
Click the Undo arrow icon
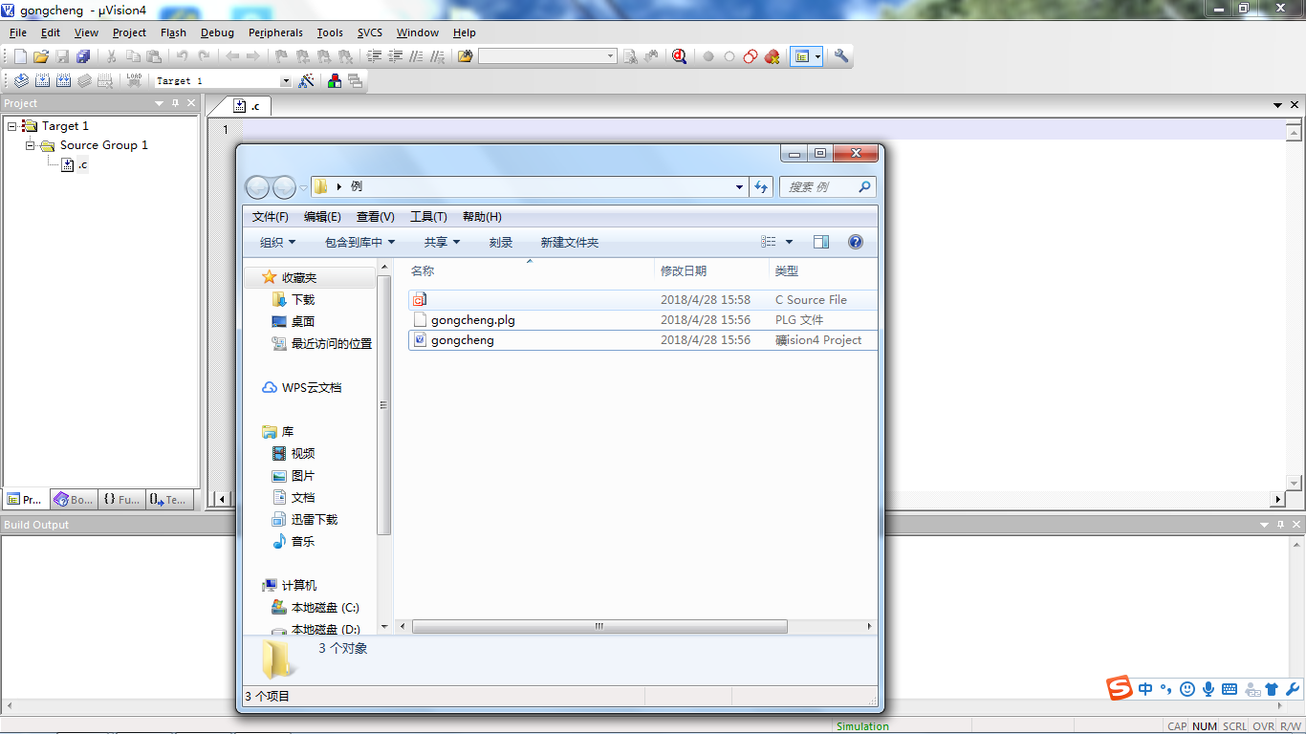182,56
